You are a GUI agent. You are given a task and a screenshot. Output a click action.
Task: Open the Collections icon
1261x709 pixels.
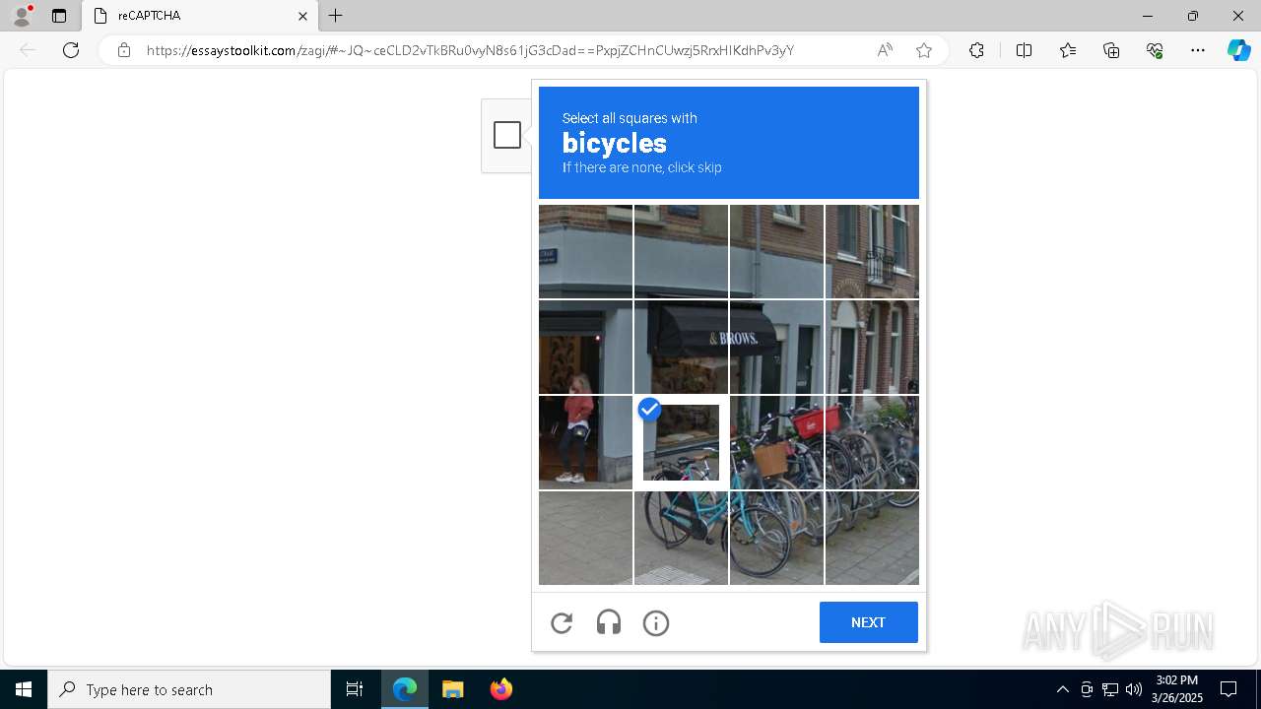pyautogui.click(x=1111, y=50)
